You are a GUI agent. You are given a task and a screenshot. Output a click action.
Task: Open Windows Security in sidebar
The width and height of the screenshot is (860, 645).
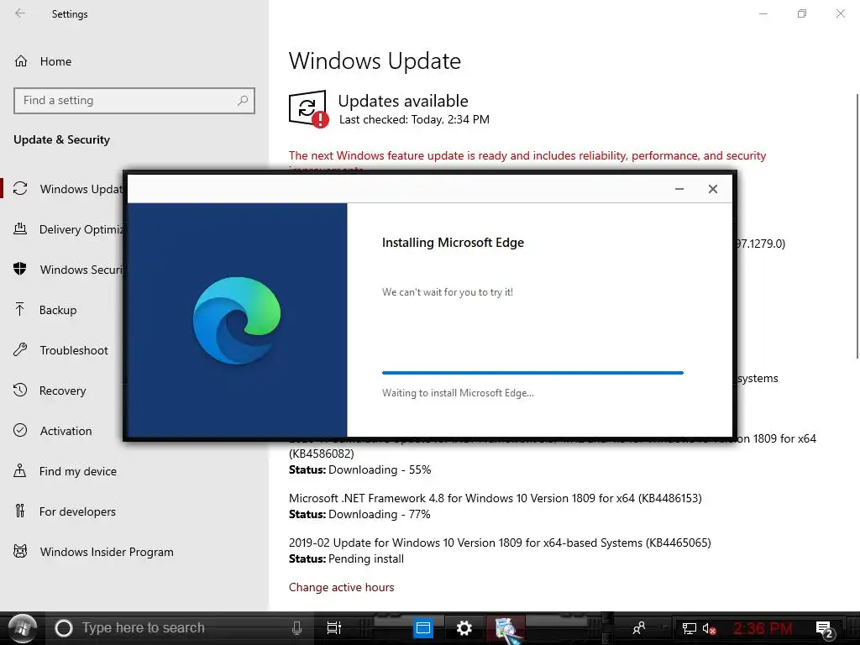(69, 270)
